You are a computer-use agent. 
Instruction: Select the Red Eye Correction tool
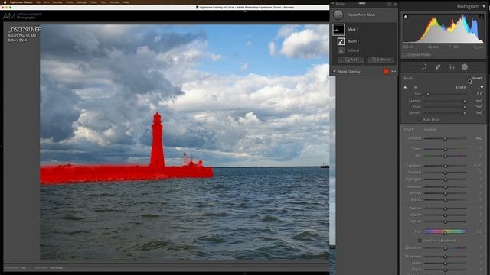pos(452,67)
